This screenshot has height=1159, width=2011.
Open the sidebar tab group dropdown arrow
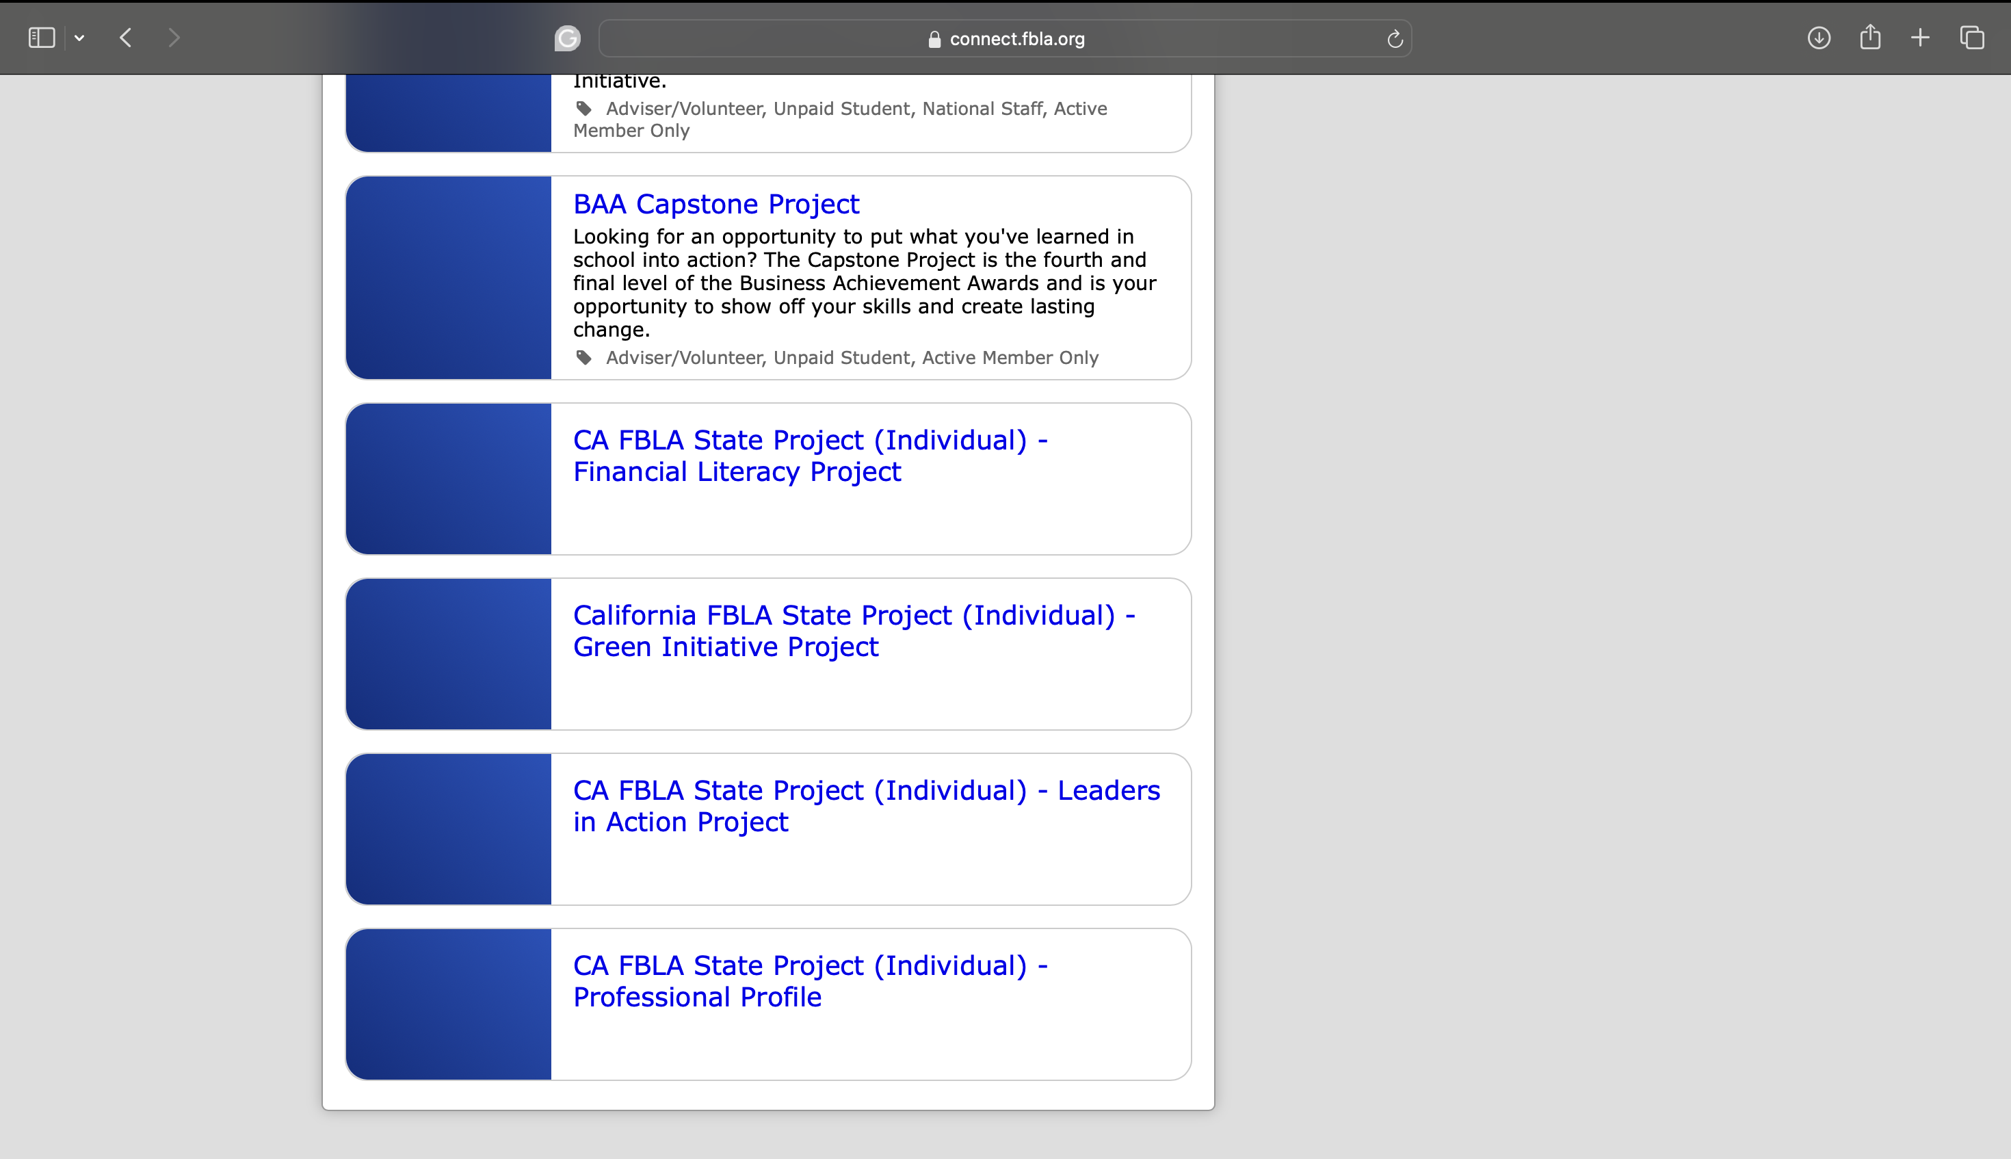79,38
